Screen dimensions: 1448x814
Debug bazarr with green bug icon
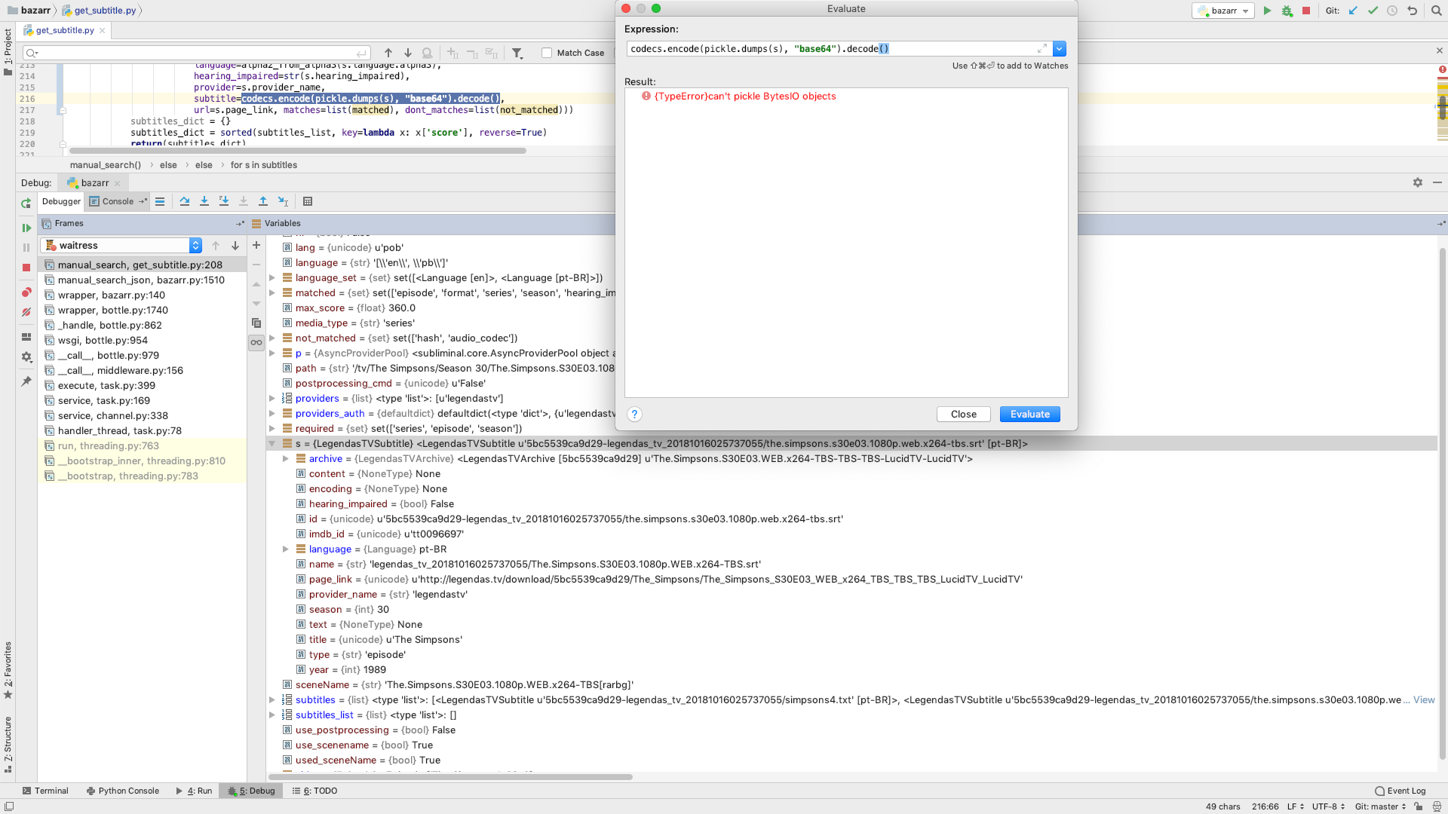1287,11
